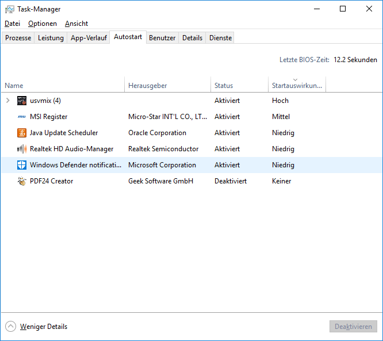This screenshot has height=341, width=383.
Task: Click the Keiner impact value
Action: (281, 181)
